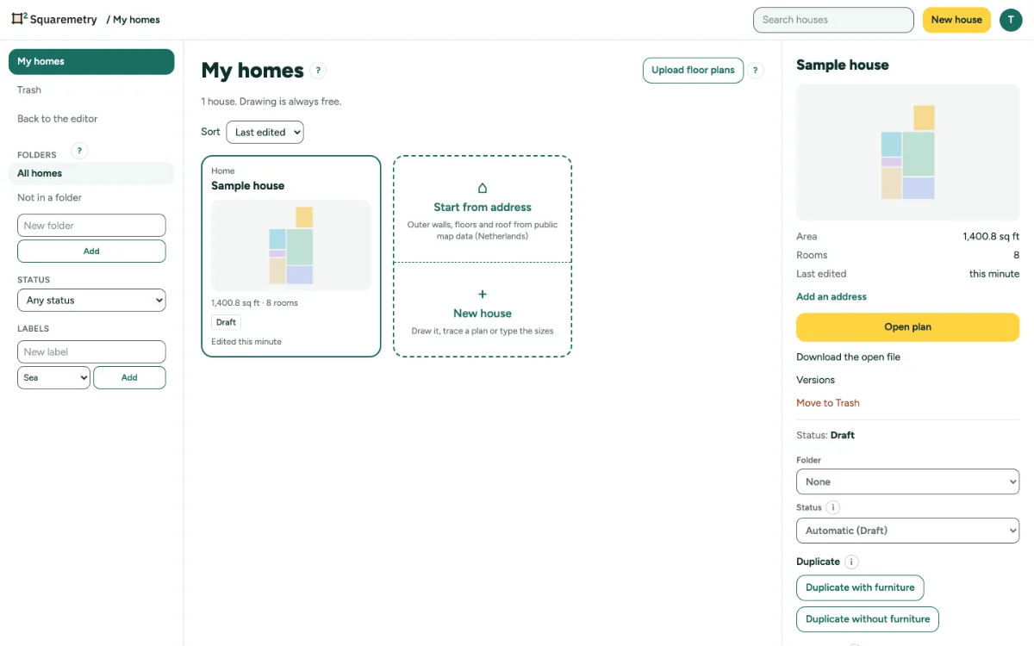Click the Start from address card
1034x646 pixels.
point(483,209)
